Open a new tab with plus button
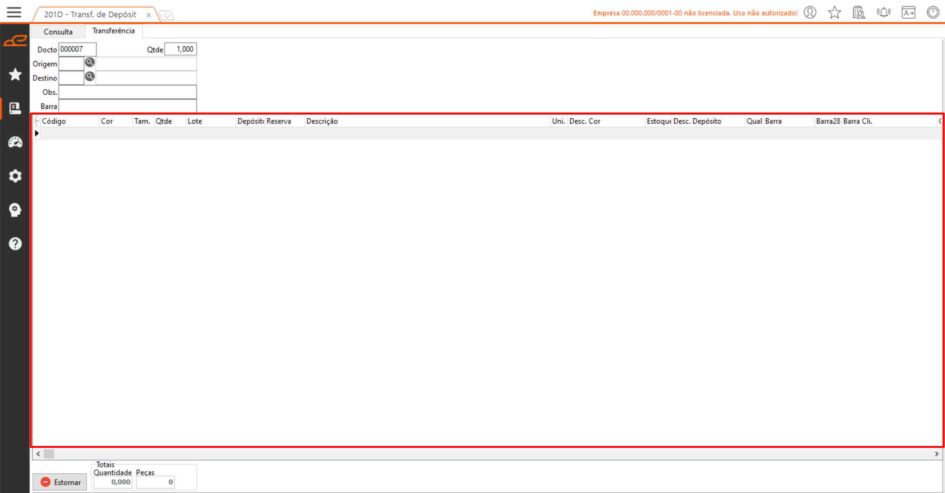 tap(167, 16)
